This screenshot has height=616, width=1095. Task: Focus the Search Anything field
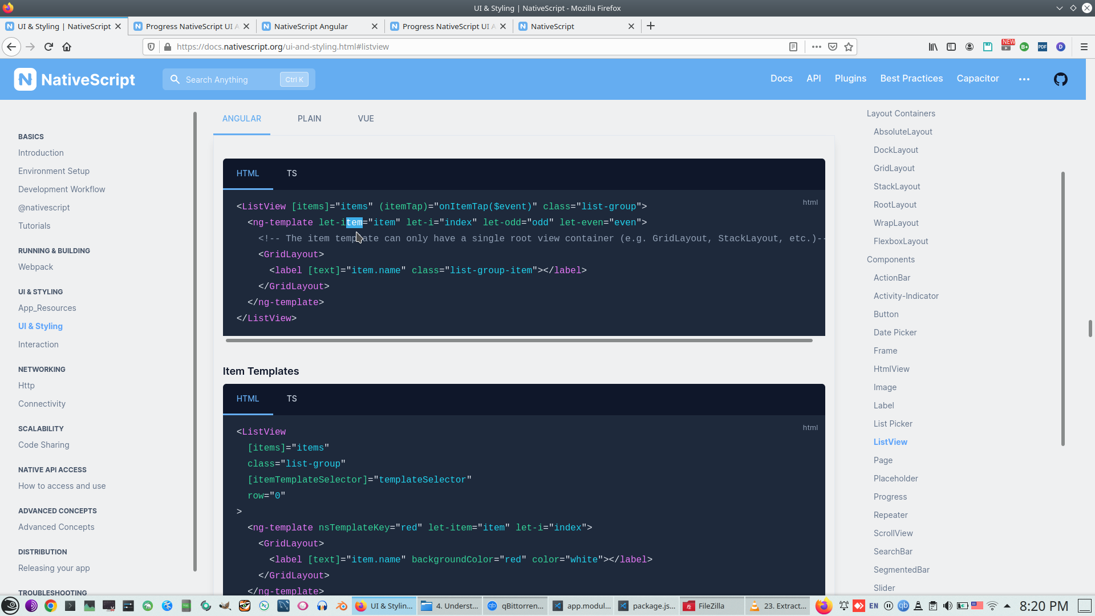coord(231,80)
